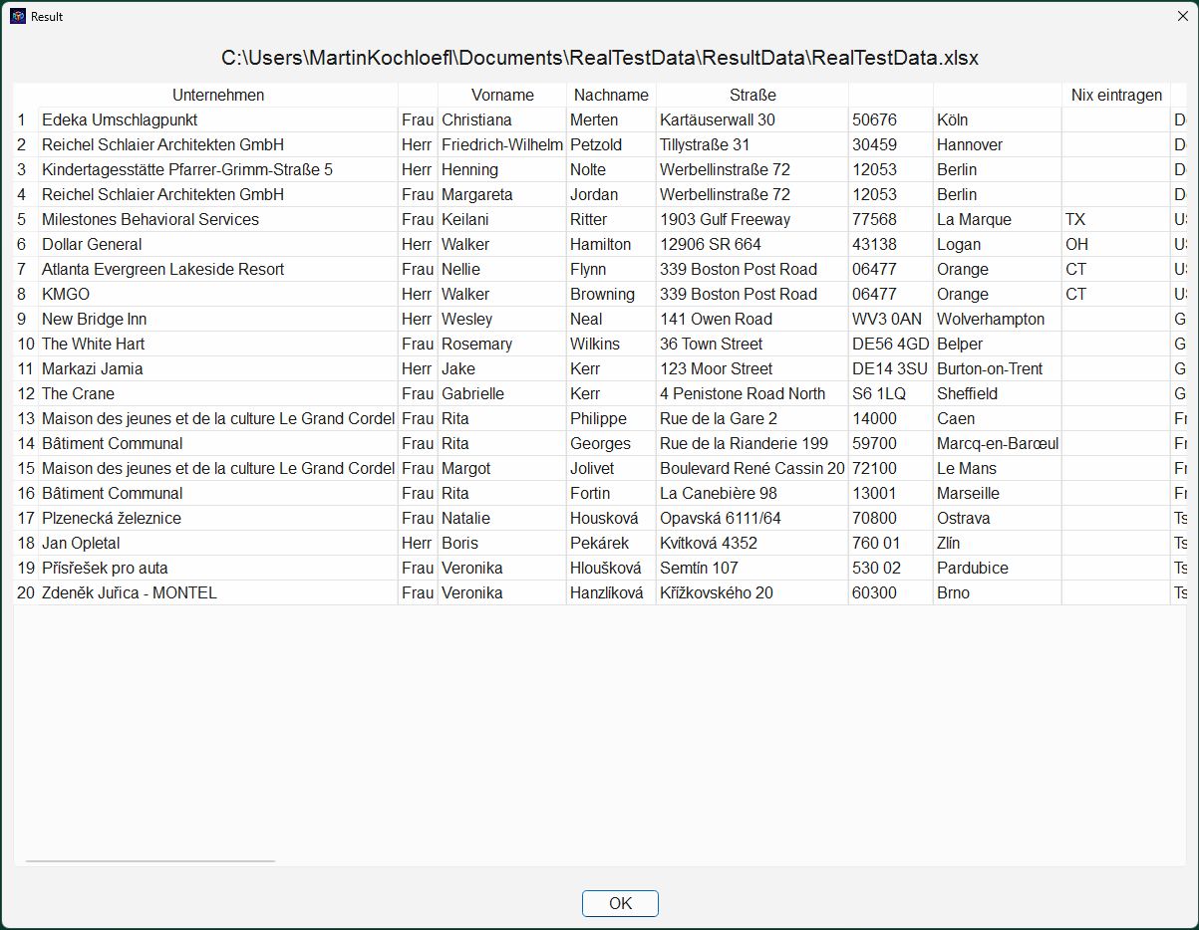Select The Crane cell
The width and height of the screenshot is (1199, 930).
(x=218, y=393)
